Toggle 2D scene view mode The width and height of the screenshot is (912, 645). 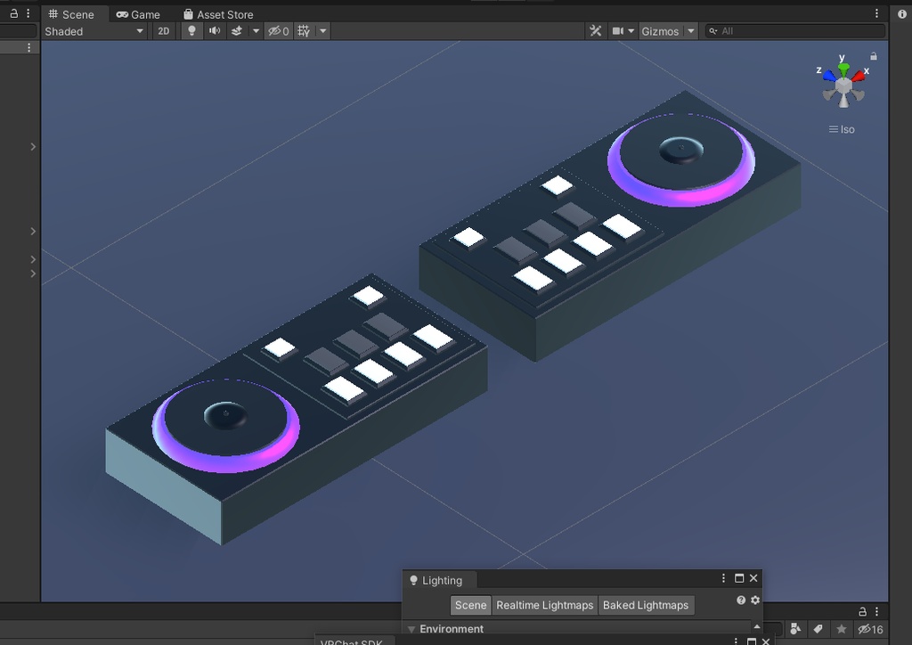[x=164, y=31]
